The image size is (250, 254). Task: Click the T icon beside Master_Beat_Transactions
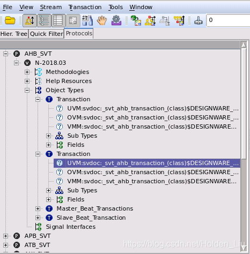tap(49, 208)
